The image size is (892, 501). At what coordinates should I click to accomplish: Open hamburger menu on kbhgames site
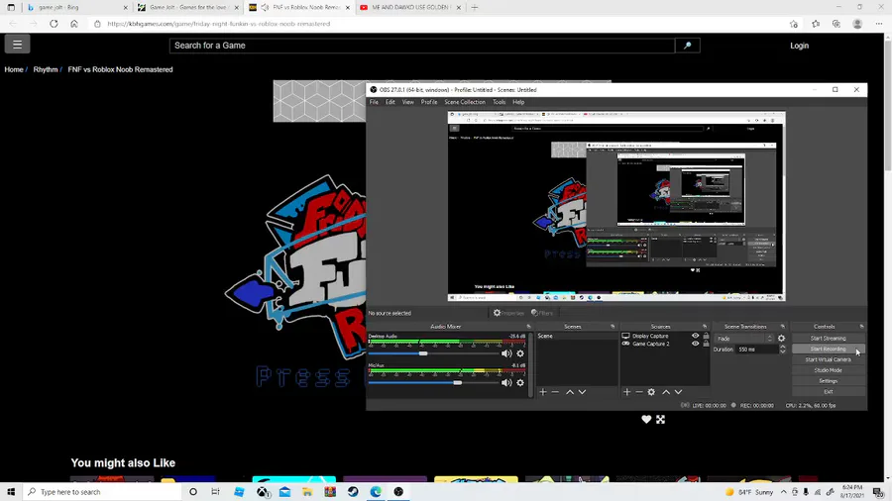(x=17, y=44)
